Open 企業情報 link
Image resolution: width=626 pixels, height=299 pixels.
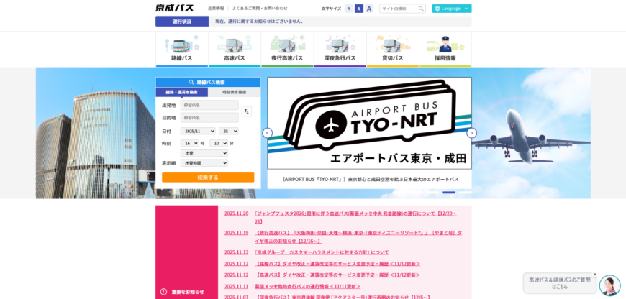216,9
